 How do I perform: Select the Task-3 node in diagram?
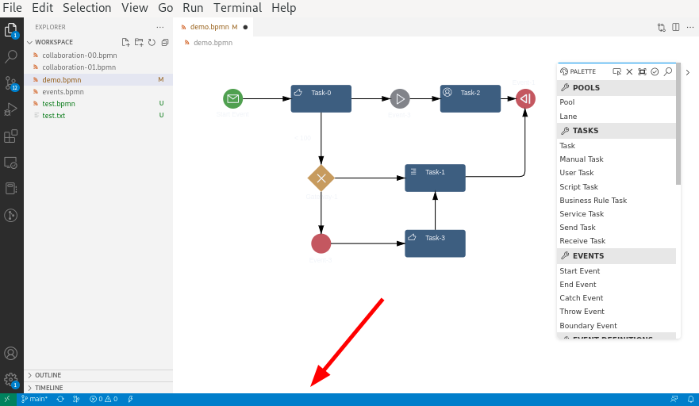pos(435,243)
